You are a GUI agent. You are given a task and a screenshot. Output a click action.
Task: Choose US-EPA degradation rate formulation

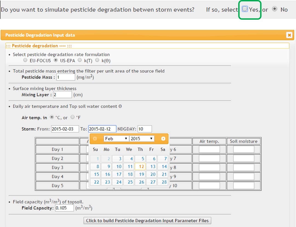click(56, 60)
